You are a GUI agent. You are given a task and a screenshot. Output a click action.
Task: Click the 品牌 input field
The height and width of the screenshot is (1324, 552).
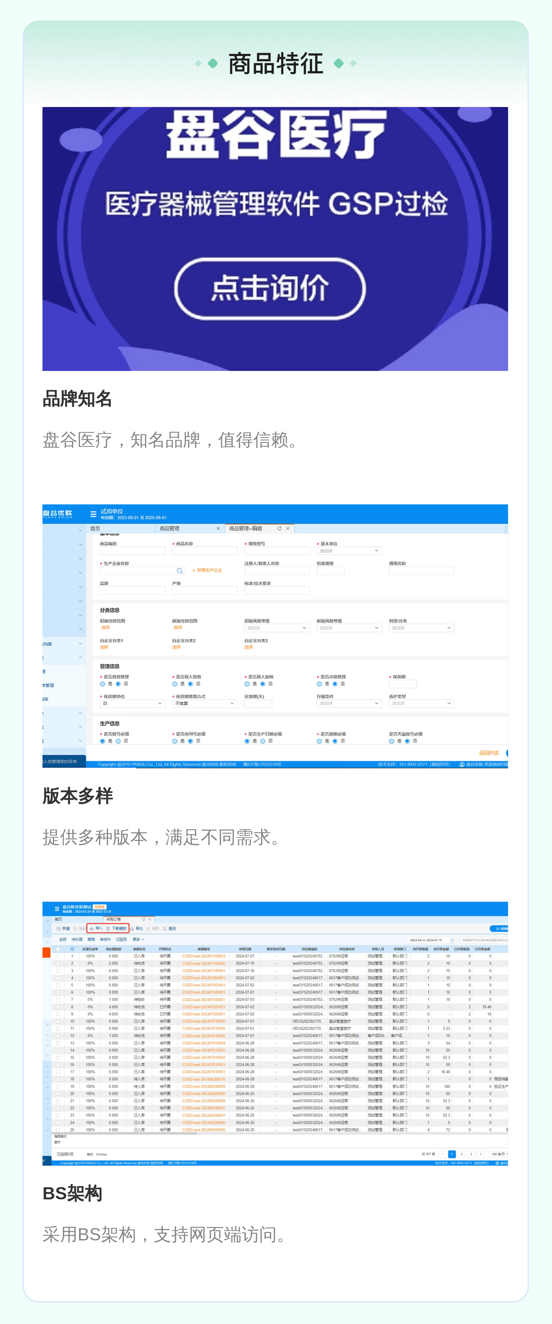[133, 591]
